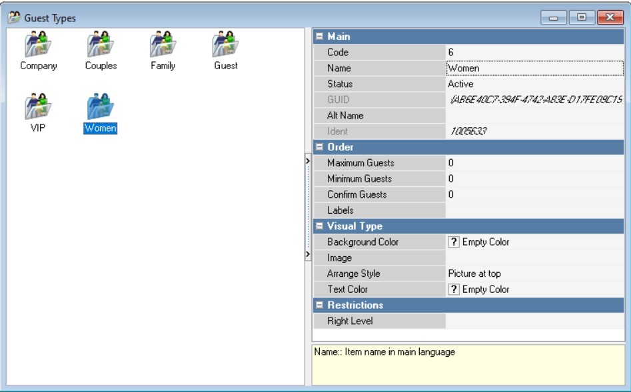This screenshot has height=392, width=631.
Task: Click the Maximum Guests value field
Action: (534, 163)
